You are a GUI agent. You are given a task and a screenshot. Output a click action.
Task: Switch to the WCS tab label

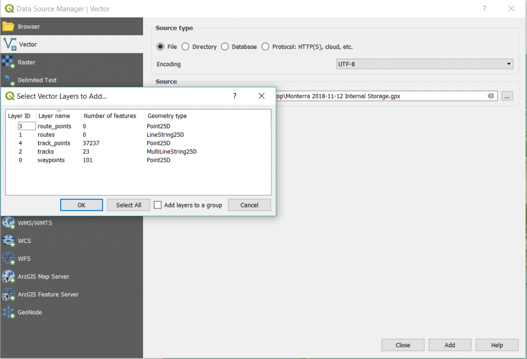[x=24, y=240]
